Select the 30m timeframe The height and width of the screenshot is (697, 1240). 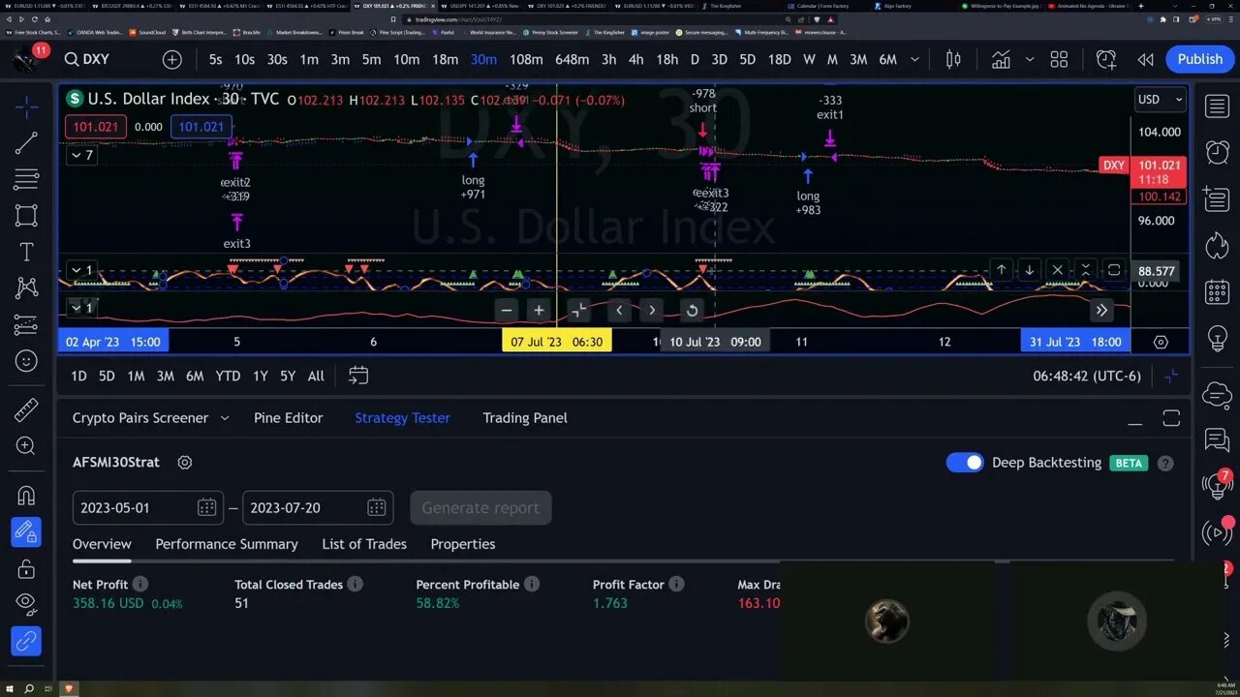(x=483, y=59)
